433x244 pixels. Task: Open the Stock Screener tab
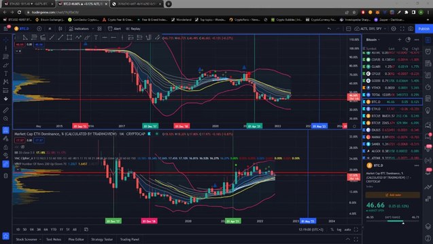27,239
